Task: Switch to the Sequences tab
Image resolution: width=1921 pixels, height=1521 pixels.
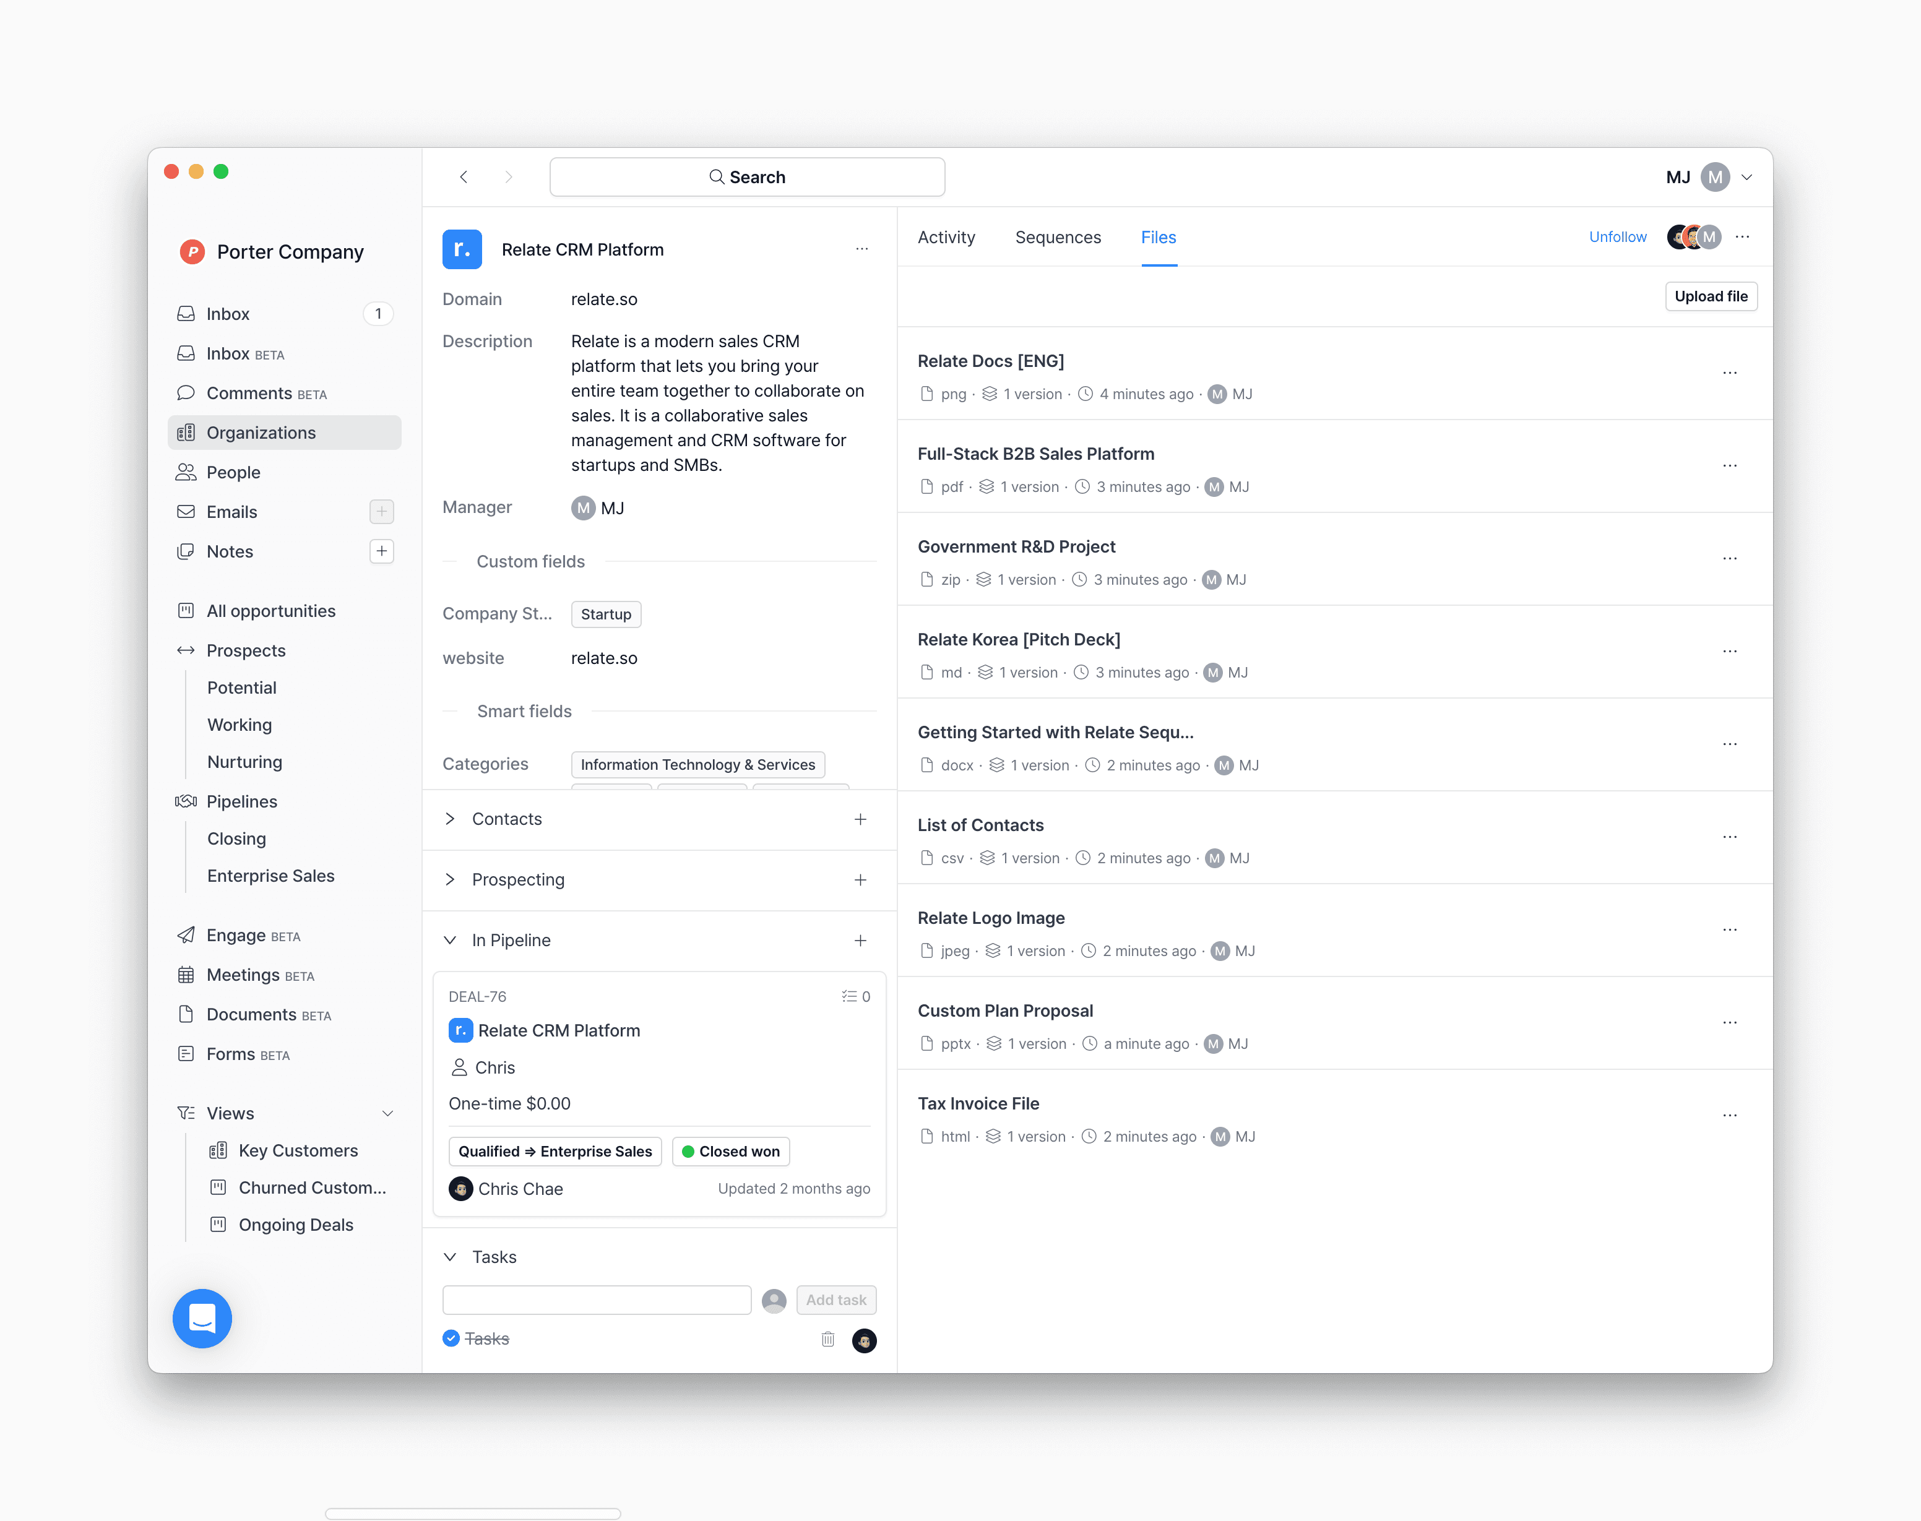Action: 1057,237
